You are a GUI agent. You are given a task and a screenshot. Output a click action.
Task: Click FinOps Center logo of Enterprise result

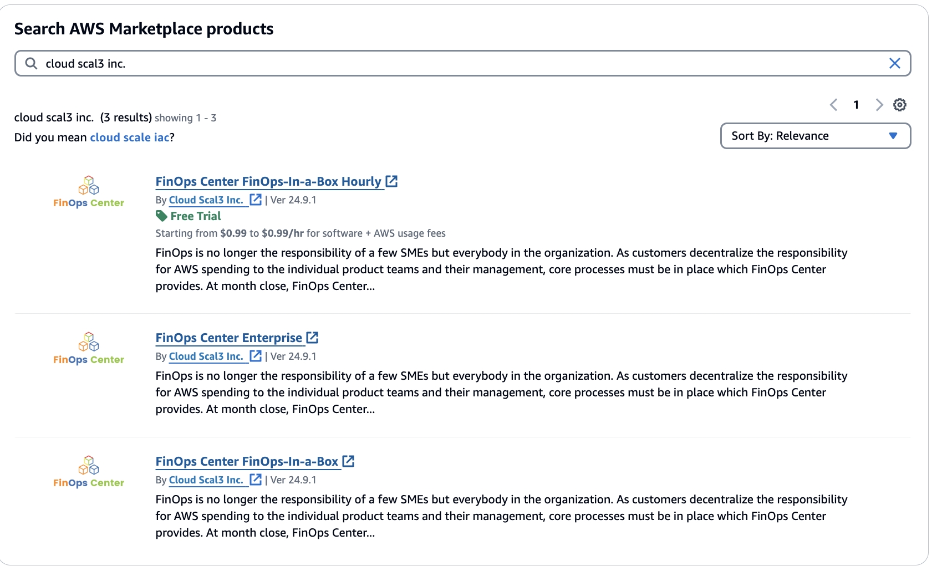pyautogui.click(x=89, y=349)
